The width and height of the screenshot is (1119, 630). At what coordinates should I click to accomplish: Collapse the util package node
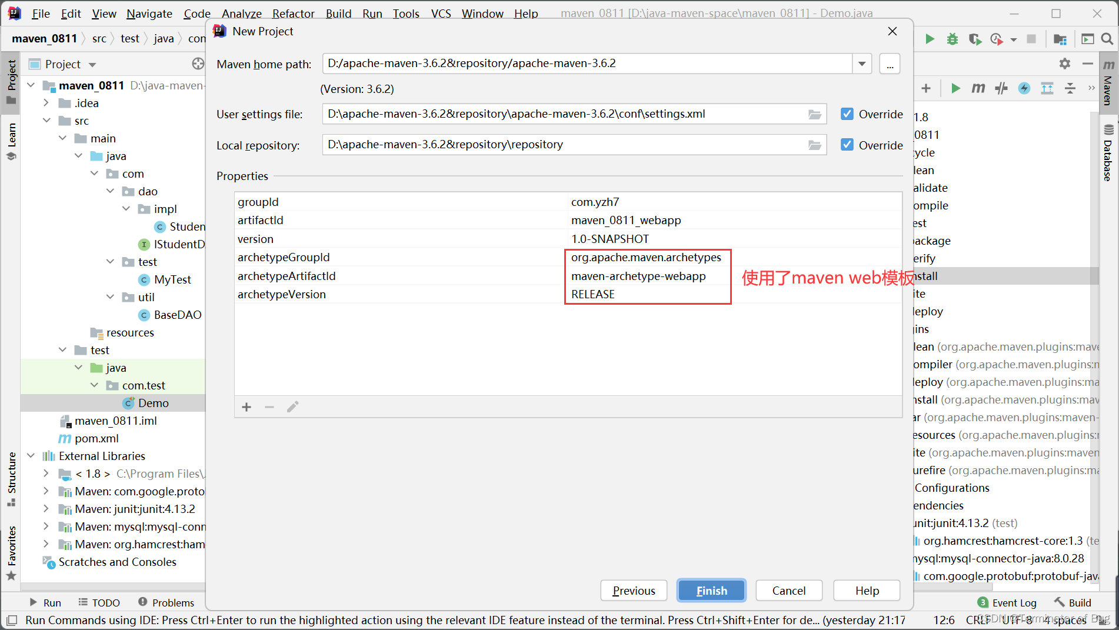(x=110, y=297)
